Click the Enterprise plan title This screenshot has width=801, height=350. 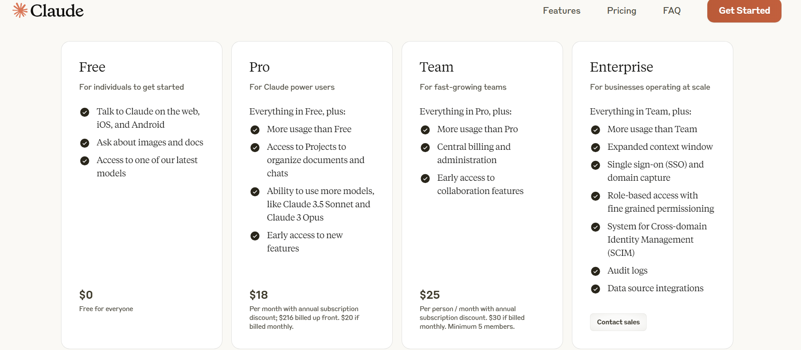point(621,67)
